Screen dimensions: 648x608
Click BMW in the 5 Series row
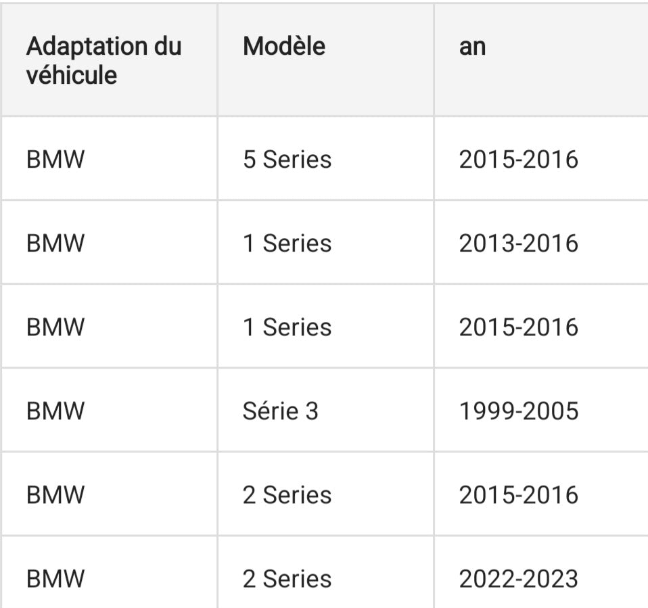click(55, 160)
